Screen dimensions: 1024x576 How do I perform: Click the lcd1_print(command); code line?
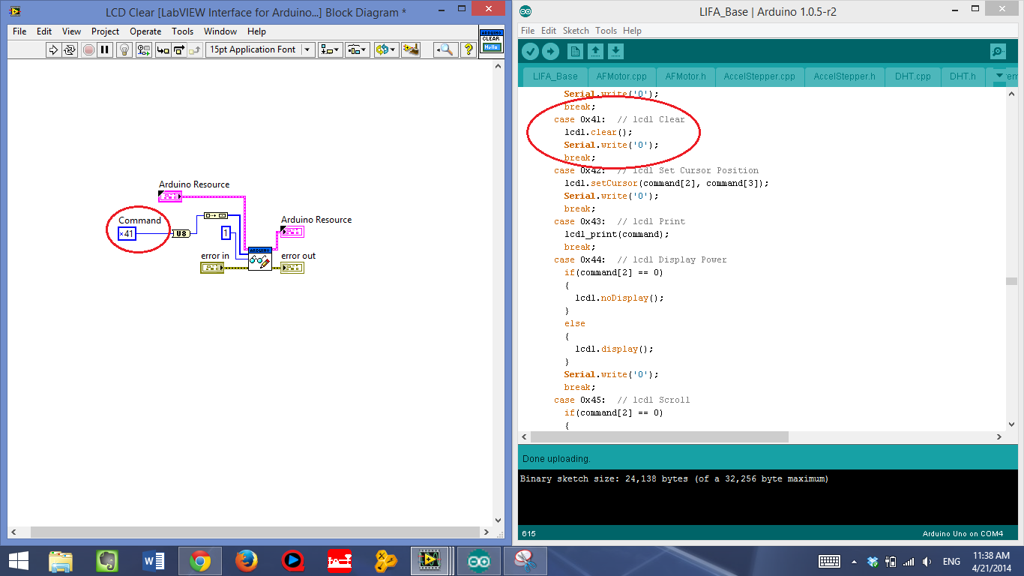[618, 234]
